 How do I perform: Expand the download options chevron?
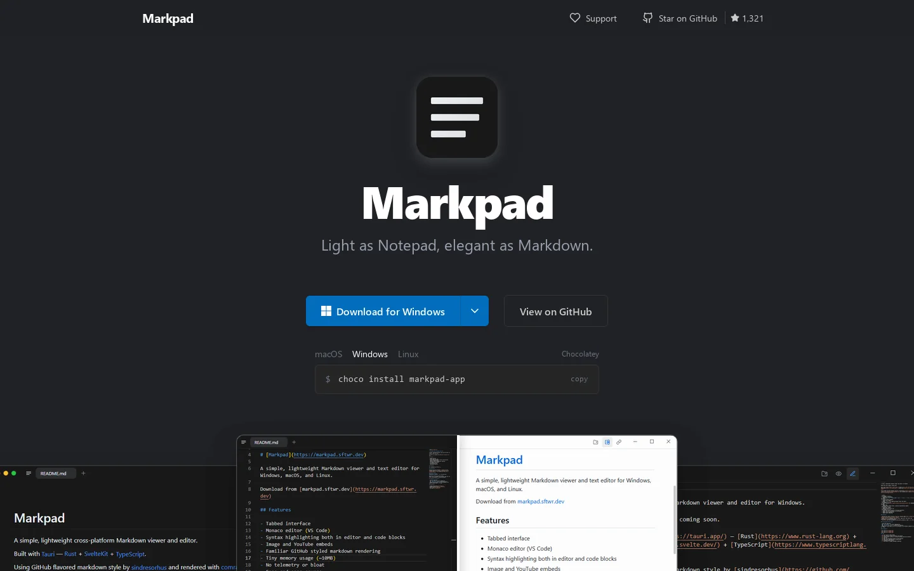tap(475, 311)
